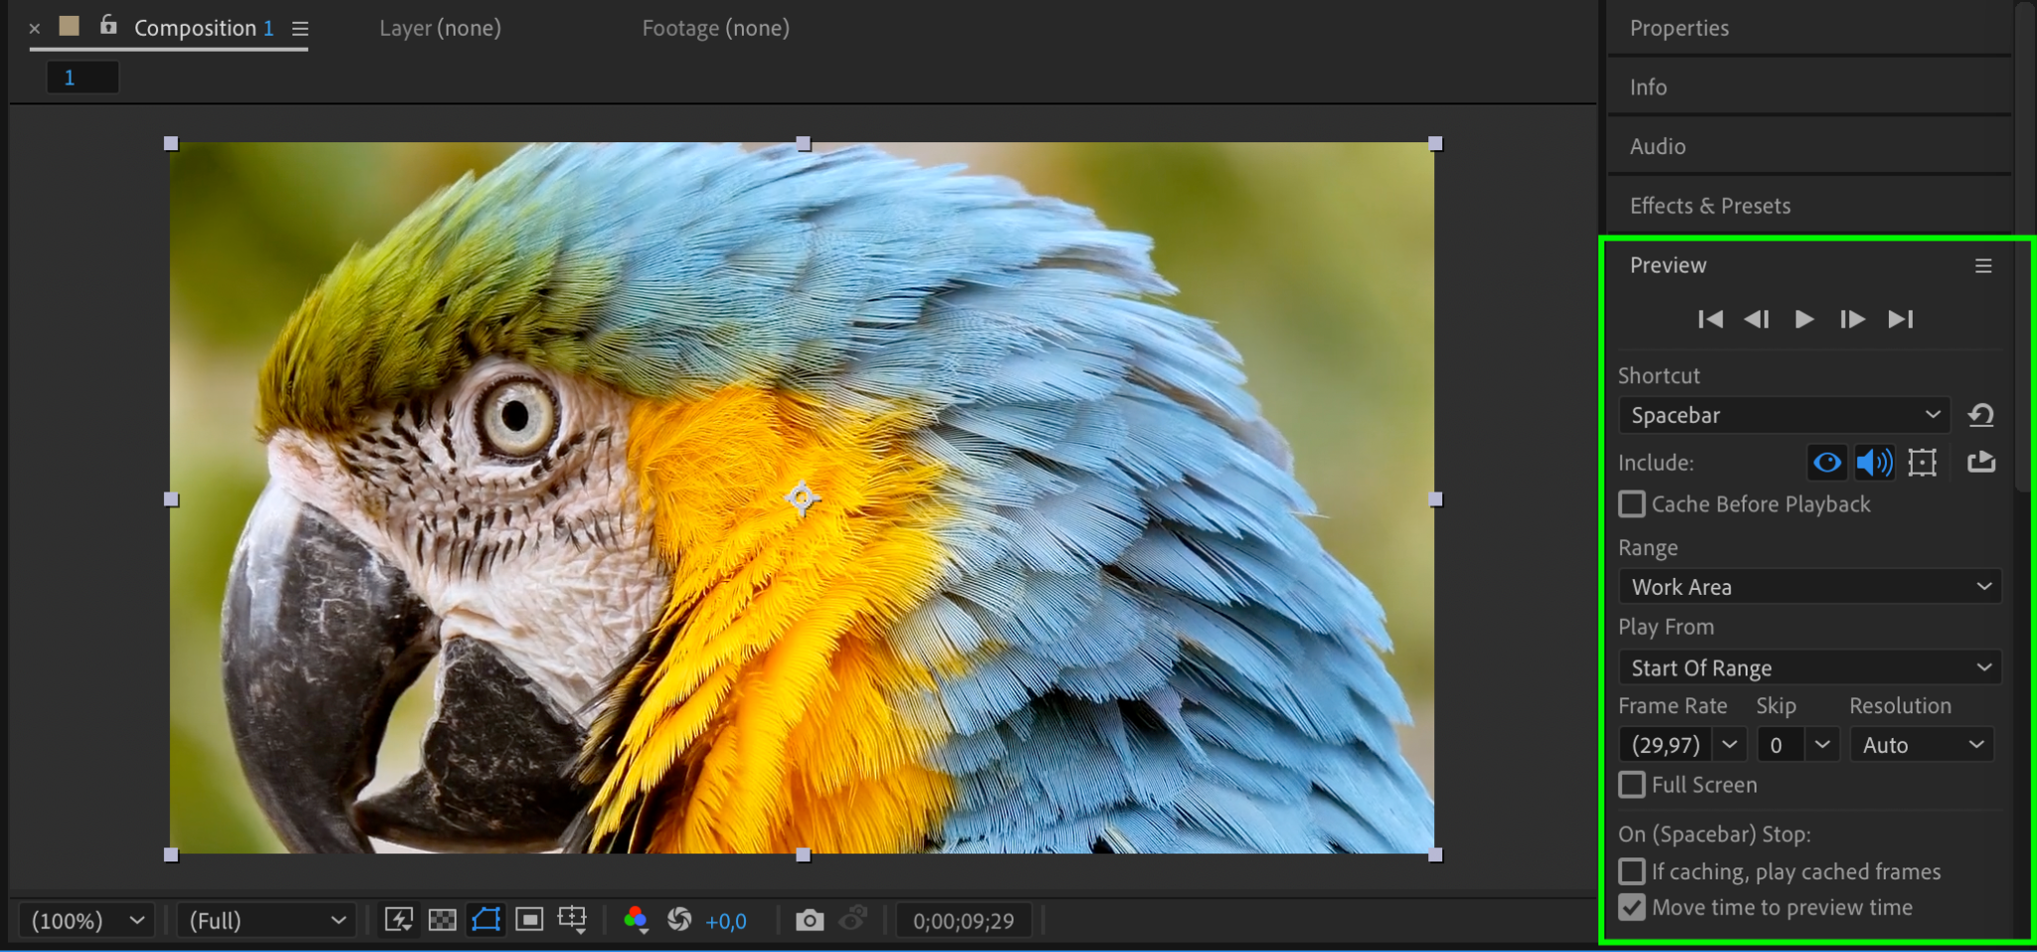Step to the next frame
The image size is (2037, 952).
[1851, 319]
